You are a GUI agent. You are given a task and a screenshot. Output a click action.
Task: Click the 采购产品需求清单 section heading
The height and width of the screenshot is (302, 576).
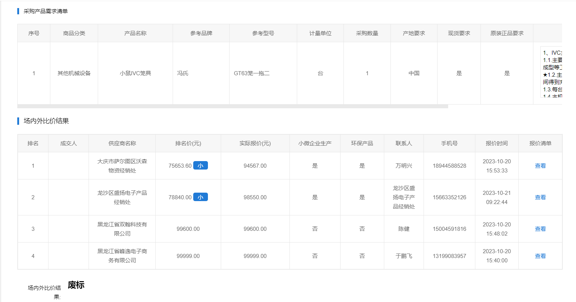point(46,11)
